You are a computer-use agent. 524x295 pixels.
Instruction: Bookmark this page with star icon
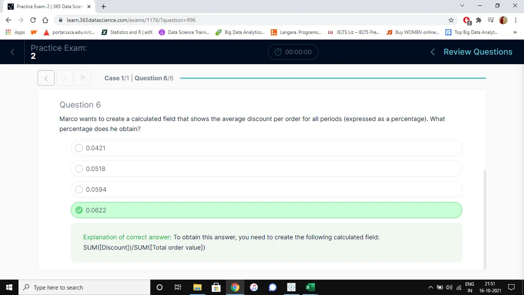tap(451, 20)
